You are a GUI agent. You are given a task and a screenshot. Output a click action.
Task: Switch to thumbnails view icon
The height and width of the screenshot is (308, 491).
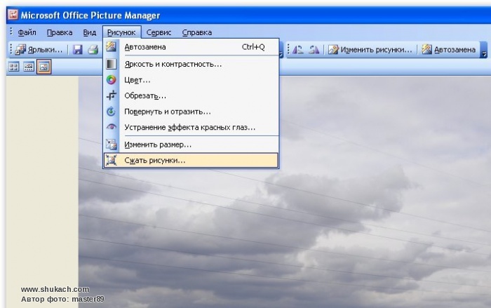(13, 67)
